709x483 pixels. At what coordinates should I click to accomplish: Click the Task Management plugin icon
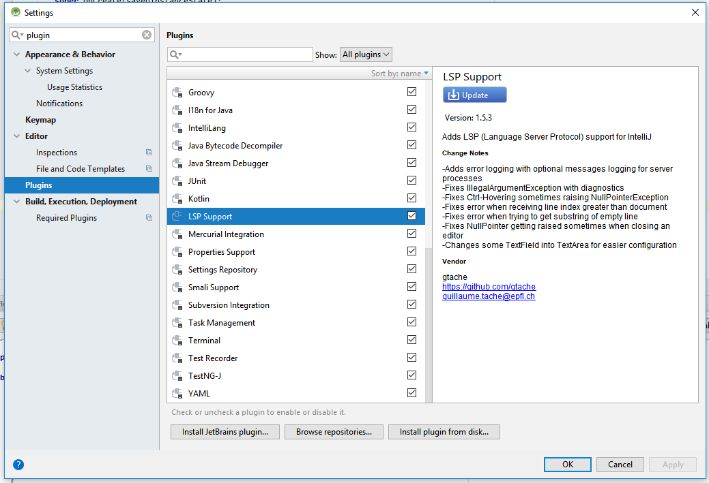pyautogui.click(x=177, y=323)
